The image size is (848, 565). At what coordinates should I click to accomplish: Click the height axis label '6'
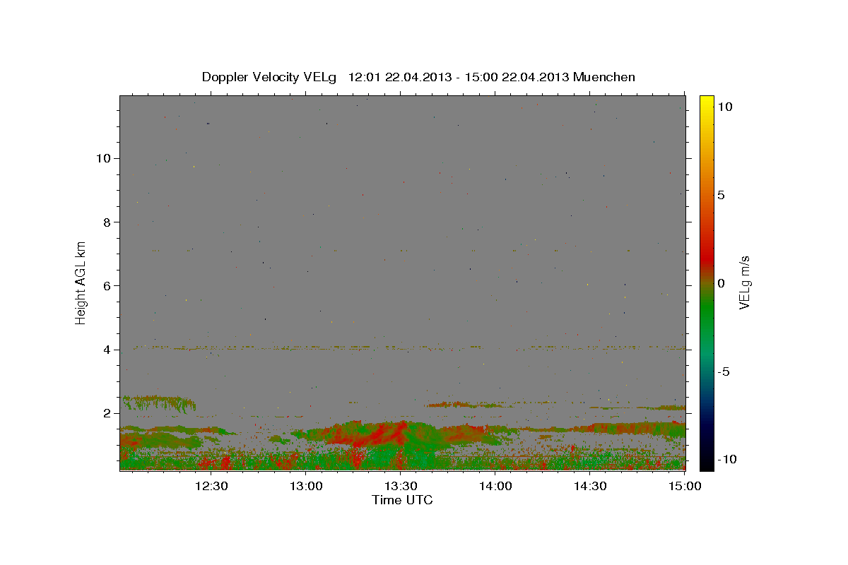[108, 285]
